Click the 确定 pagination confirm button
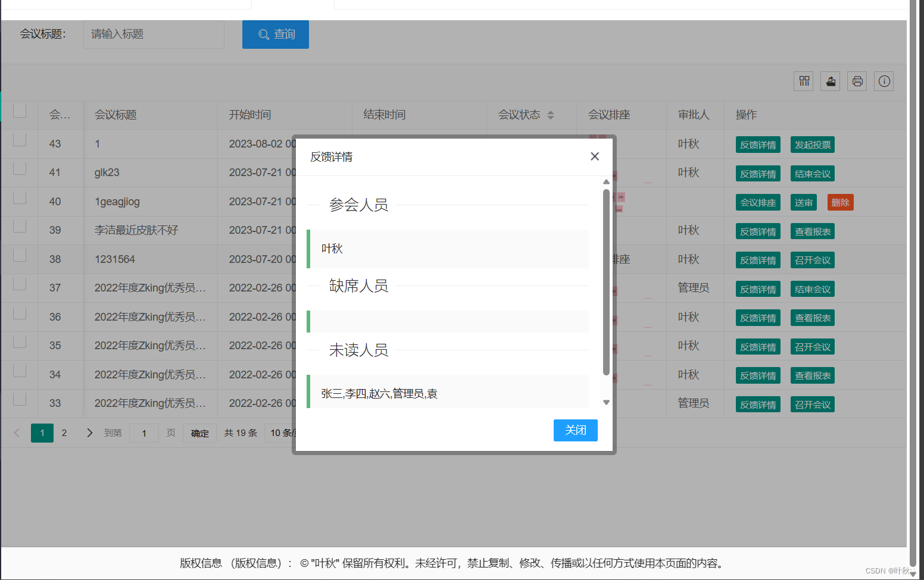Image resolution: width=924 pixels, height=580 pixels. tap(199, 433)
